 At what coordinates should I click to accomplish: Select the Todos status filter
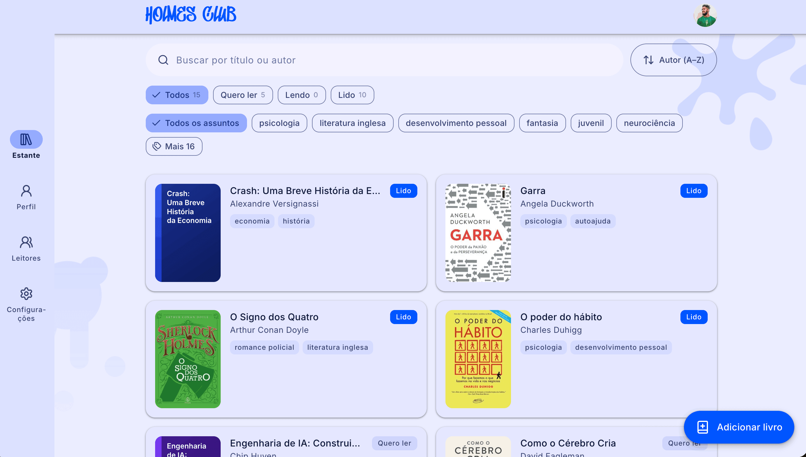(x=177, y=95)
